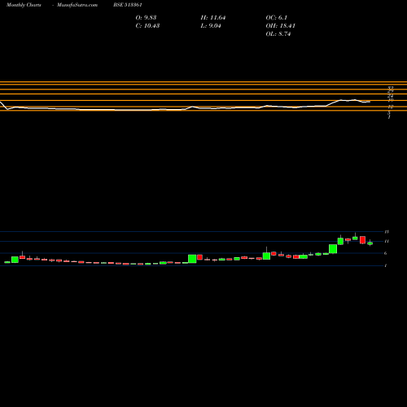Screen dimensions: 407x407
Task: Select the open value 'O: 9.83'
Action: pos(146,18)
